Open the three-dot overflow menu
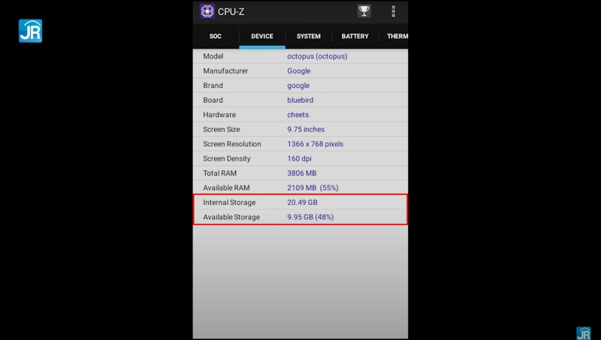Image resolution: width=601 pixels, height=340 pixels. click(x=393, y=11)
